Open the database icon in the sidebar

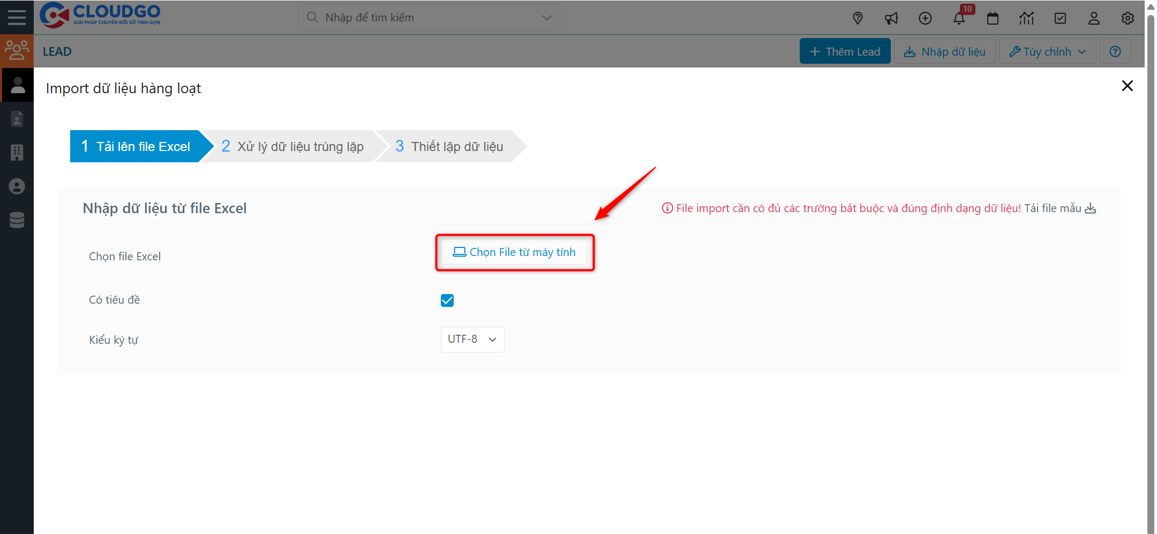(17, 220)
